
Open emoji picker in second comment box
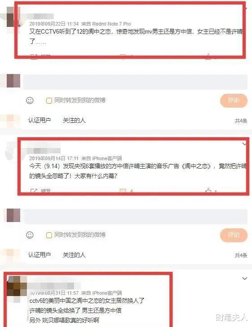(30, 235)
